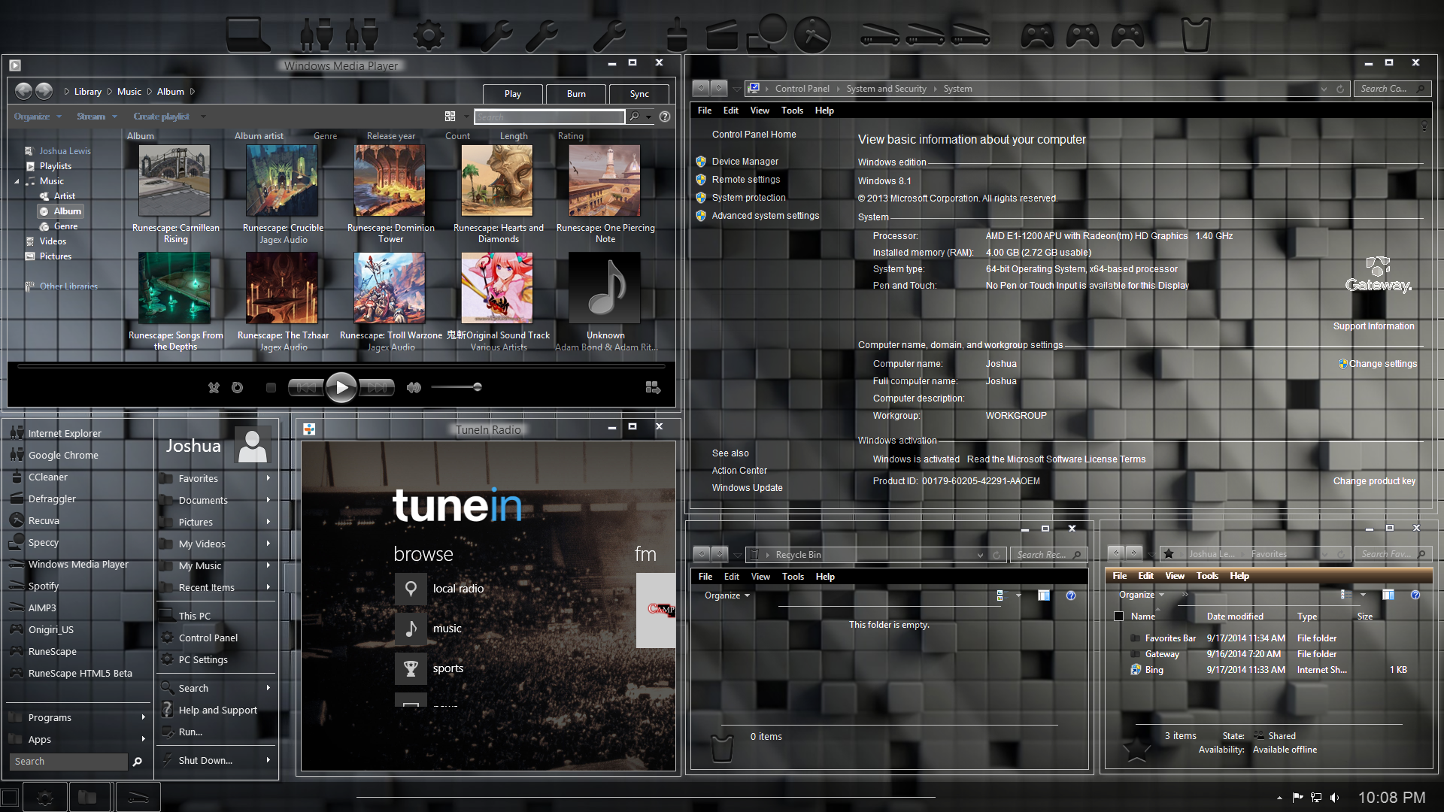Open the Burn tab in Media Player
The height and width of the screenshot is (812, 1444).
click(576, 94)
